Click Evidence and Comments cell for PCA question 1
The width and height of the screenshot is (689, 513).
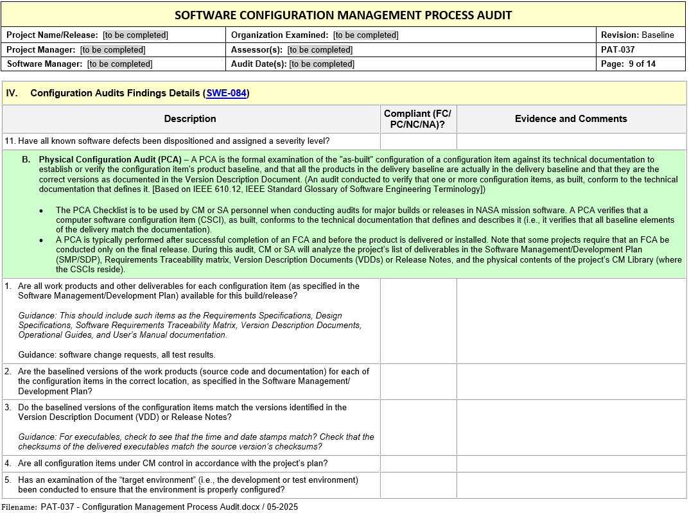pyautogui.click(x=571, y=320)
